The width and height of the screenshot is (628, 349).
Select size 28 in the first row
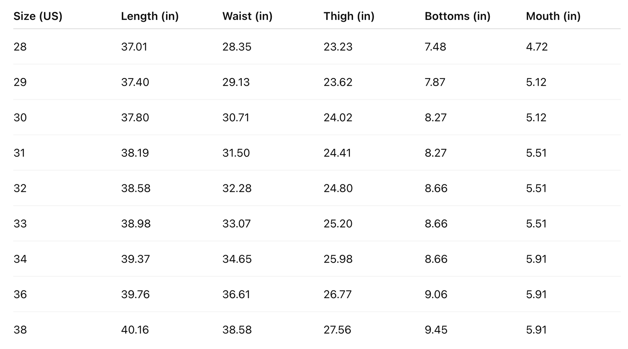(x=20, y=47)
